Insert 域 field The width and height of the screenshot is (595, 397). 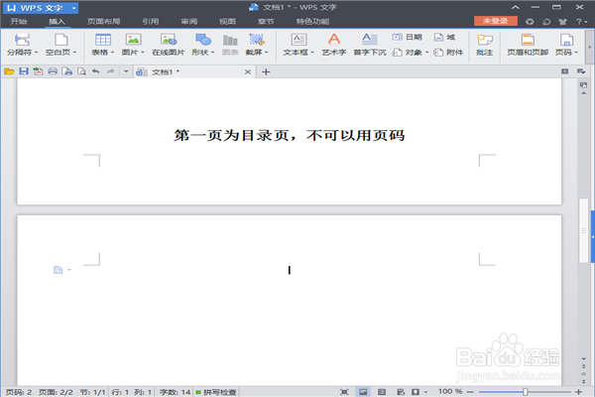(444, 37)
